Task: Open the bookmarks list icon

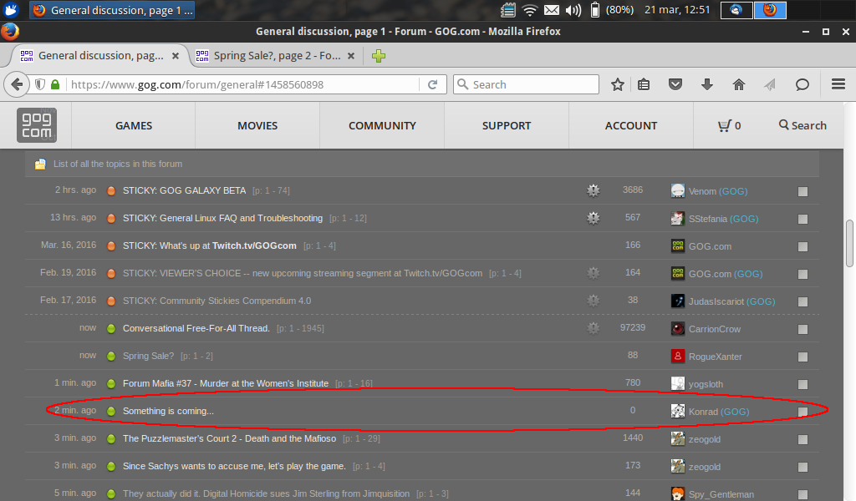Action: click(644, 84)
